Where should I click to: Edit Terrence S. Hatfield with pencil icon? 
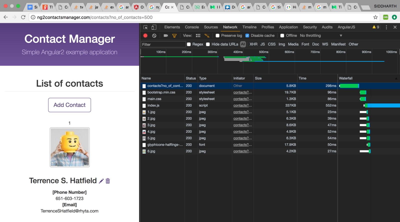point(101,181)
